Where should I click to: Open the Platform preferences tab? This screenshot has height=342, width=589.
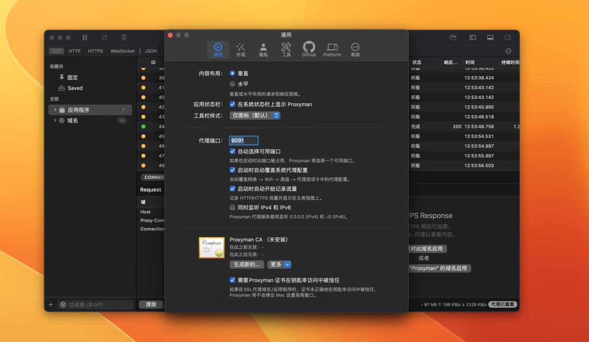tap(332, 50)
